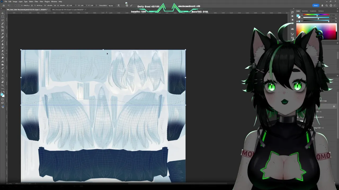Expand the toolbar to two columns
339x190 pixels.
[x=2, y=9]
